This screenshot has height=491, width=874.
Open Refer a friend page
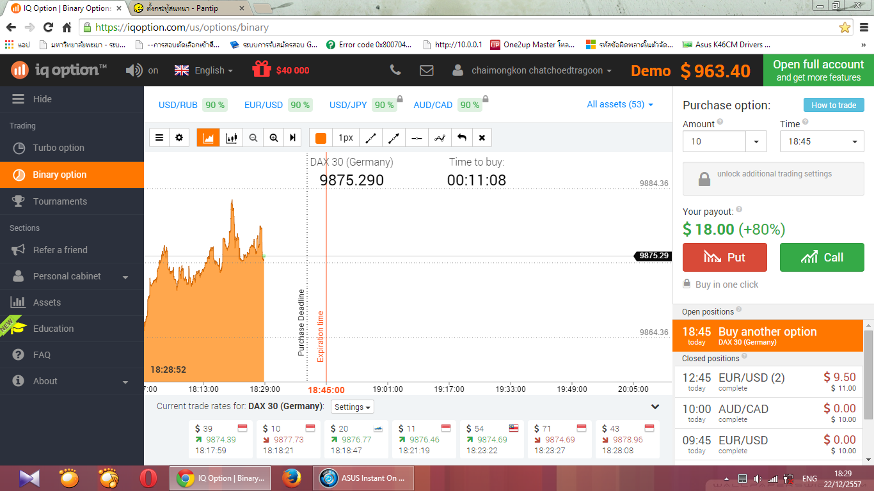coord(72,250)
